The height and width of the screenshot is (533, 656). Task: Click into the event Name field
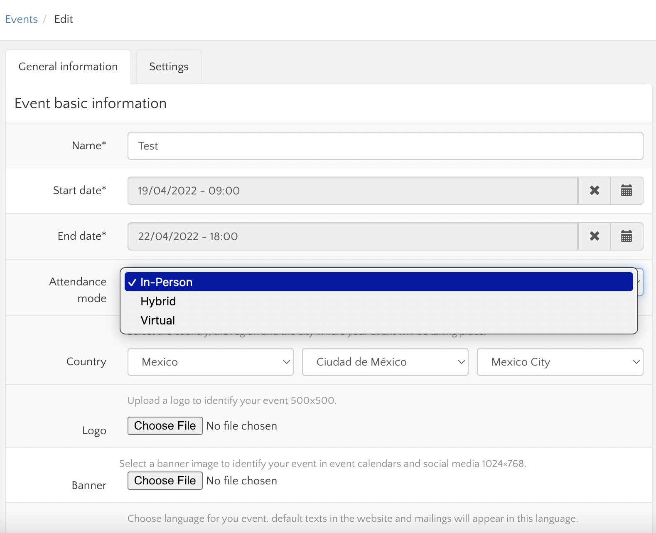tap(385, 146)
